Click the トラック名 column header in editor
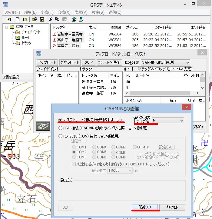The image size is (212, 219). coord(68,28)
